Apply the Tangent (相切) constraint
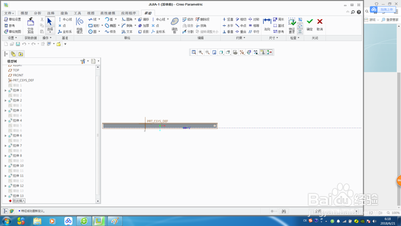Screen dimensions: 401x226 (x=241, y=19)
